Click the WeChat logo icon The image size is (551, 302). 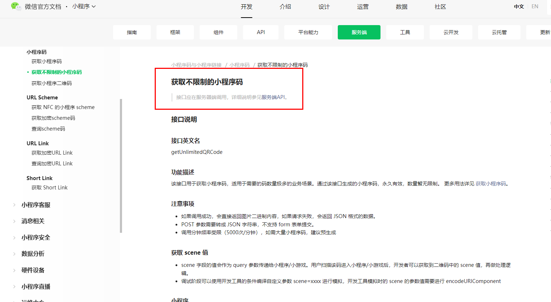click(x=16, y=6)
